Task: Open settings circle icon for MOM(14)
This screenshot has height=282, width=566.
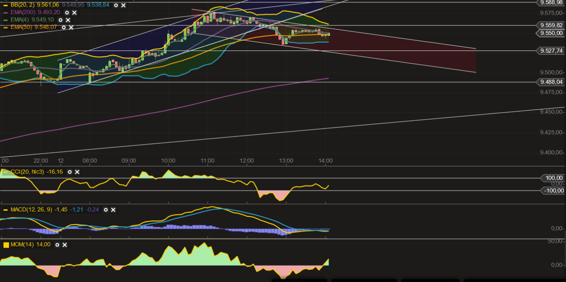Action: [57, 245]
